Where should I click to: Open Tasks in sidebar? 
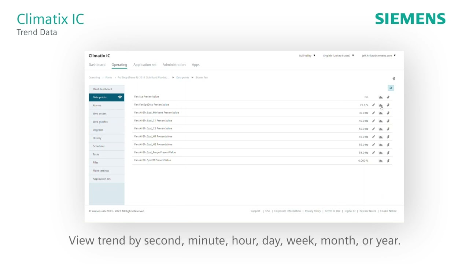(x=106, y=154)
